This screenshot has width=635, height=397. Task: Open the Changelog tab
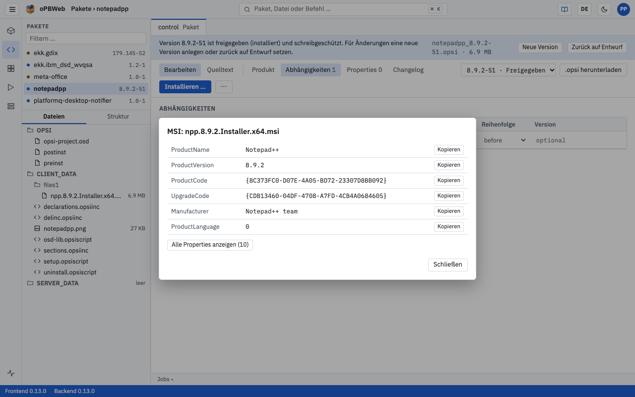(408, 70)
